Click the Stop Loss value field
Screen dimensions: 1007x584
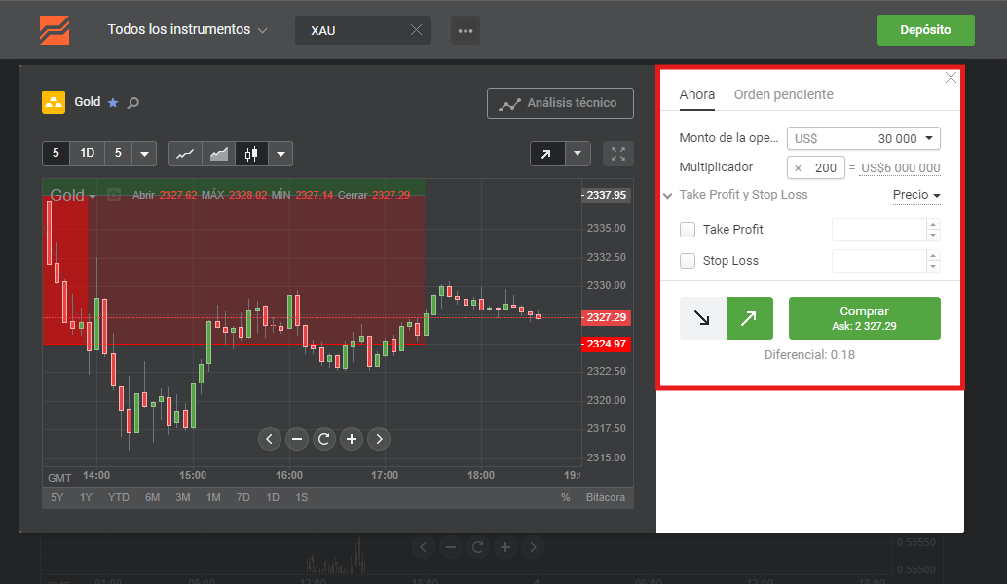878,261
